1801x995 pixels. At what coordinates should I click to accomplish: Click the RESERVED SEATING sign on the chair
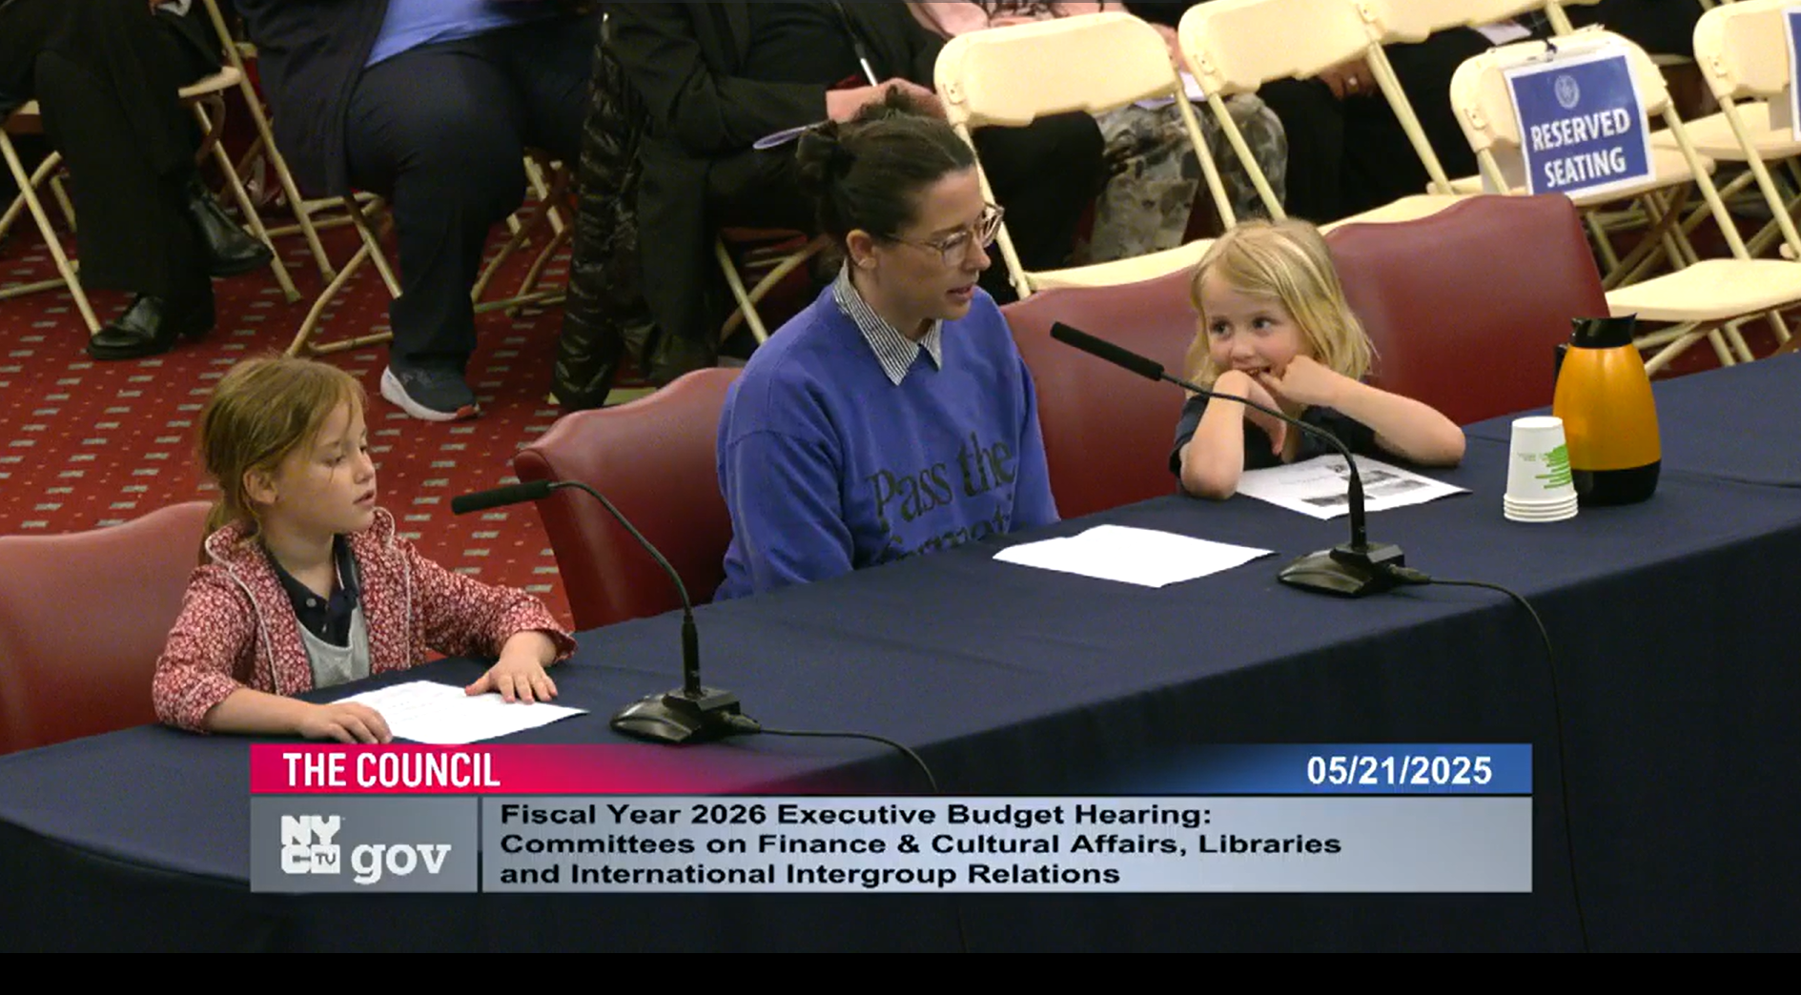tap(1579, 123)
